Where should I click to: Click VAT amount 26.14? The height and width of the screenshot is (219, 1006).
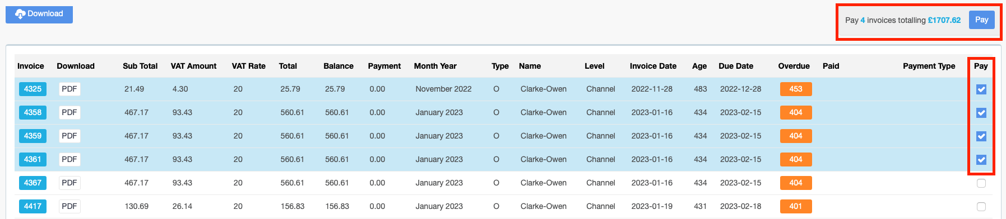click(x=182, y=206)
